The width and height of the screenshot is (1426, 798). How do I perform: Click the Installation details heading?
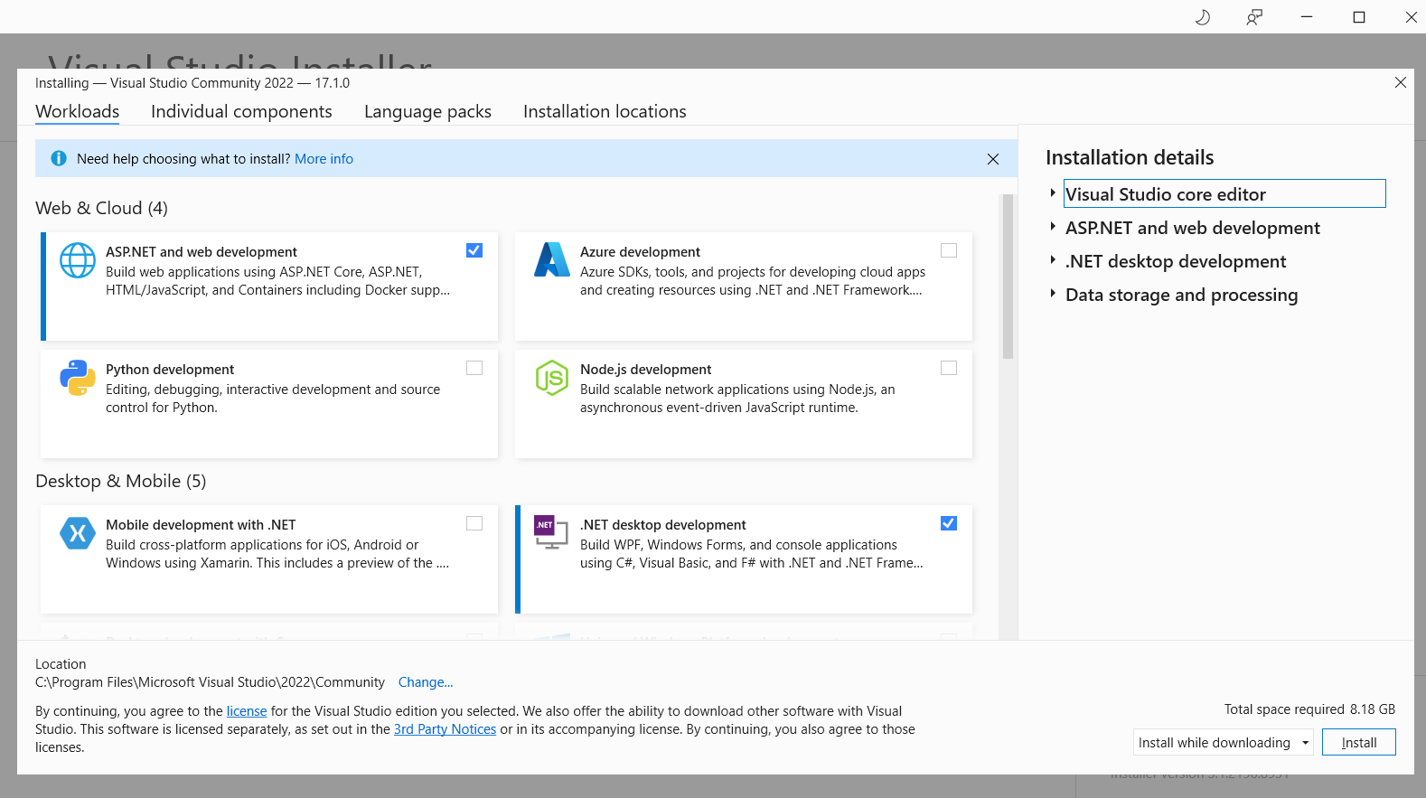pyautogui.click(x=1130, y=157)
